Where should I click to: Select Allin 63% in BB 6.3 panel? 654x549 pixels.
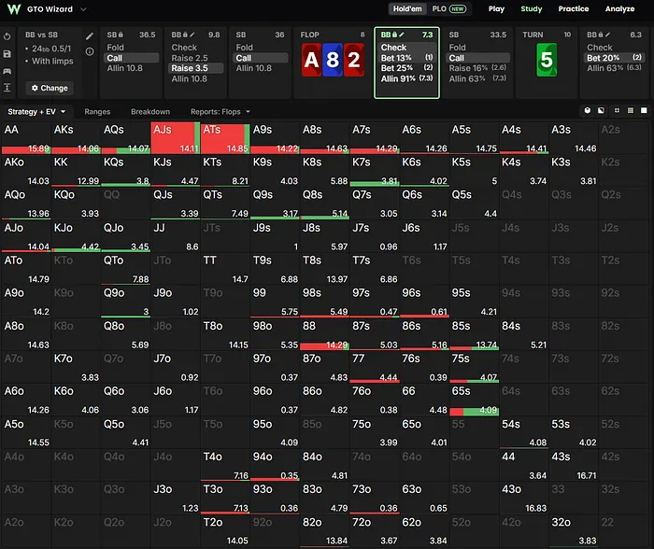point(614,68)
